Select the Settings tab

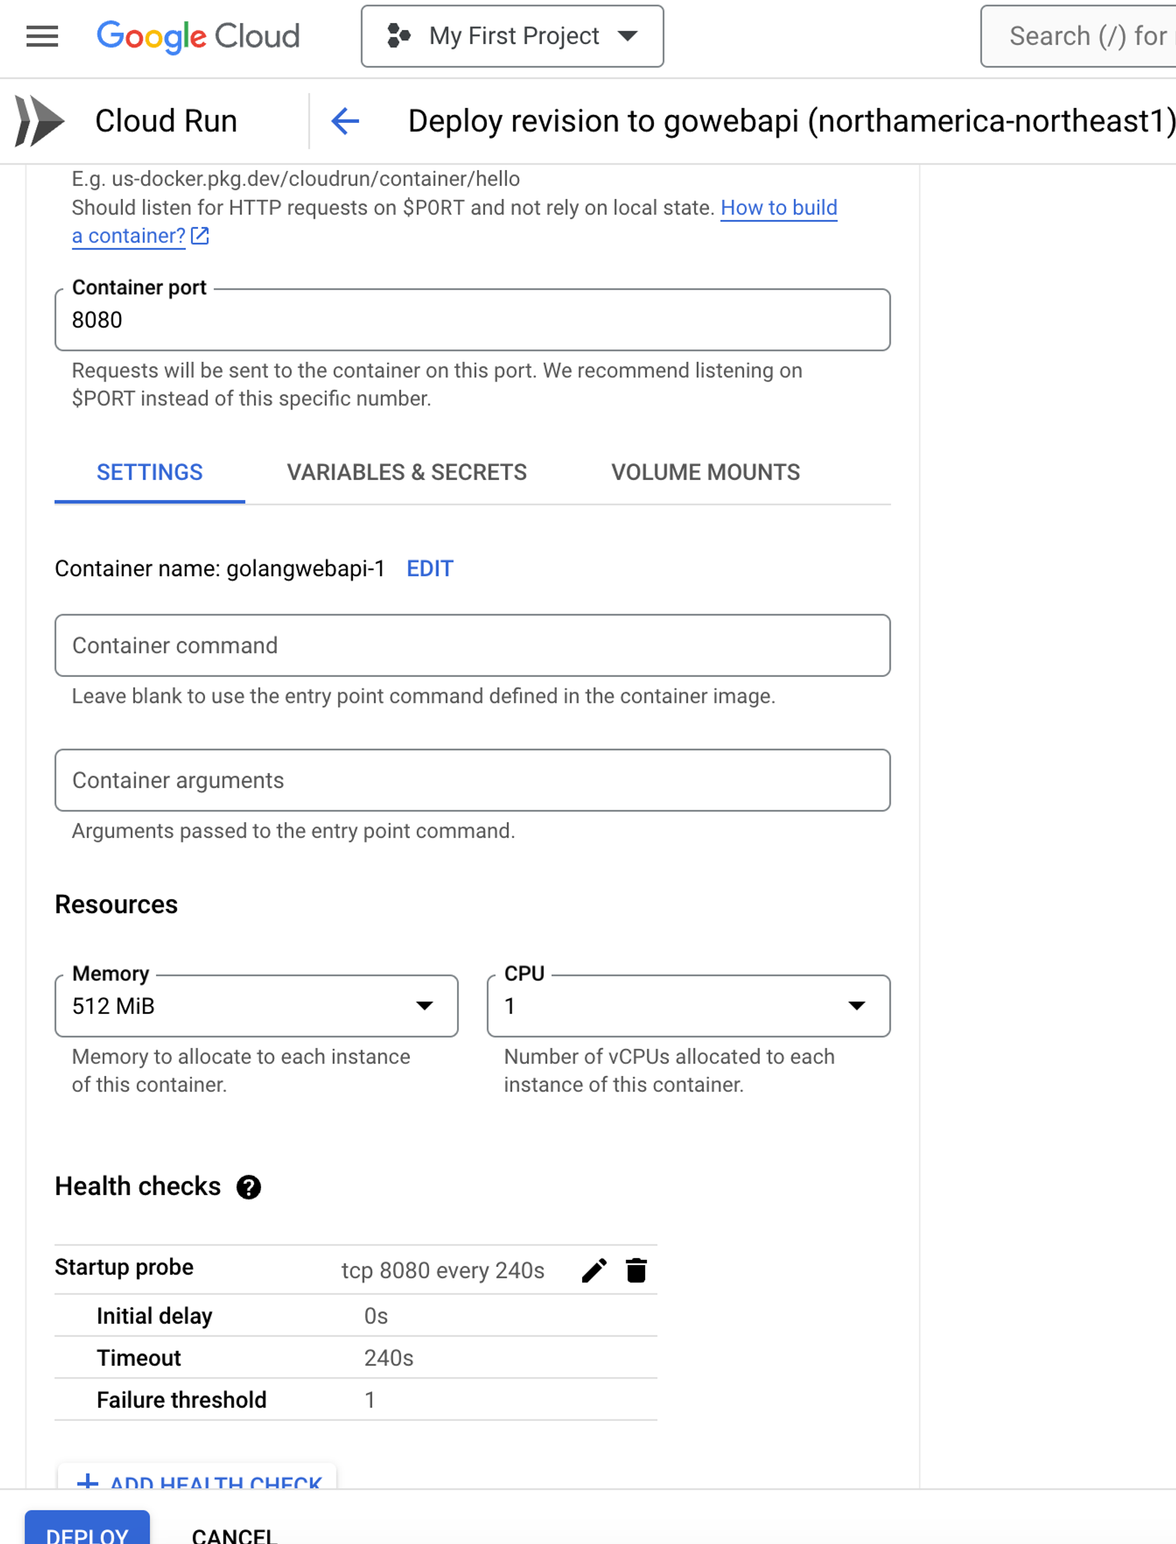tap(150, 473)
